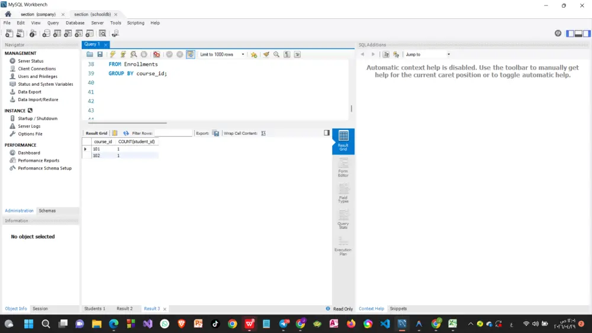Create new view icon in main toolbar
This screenshot has height=333, width=592.
pos(67,34)
